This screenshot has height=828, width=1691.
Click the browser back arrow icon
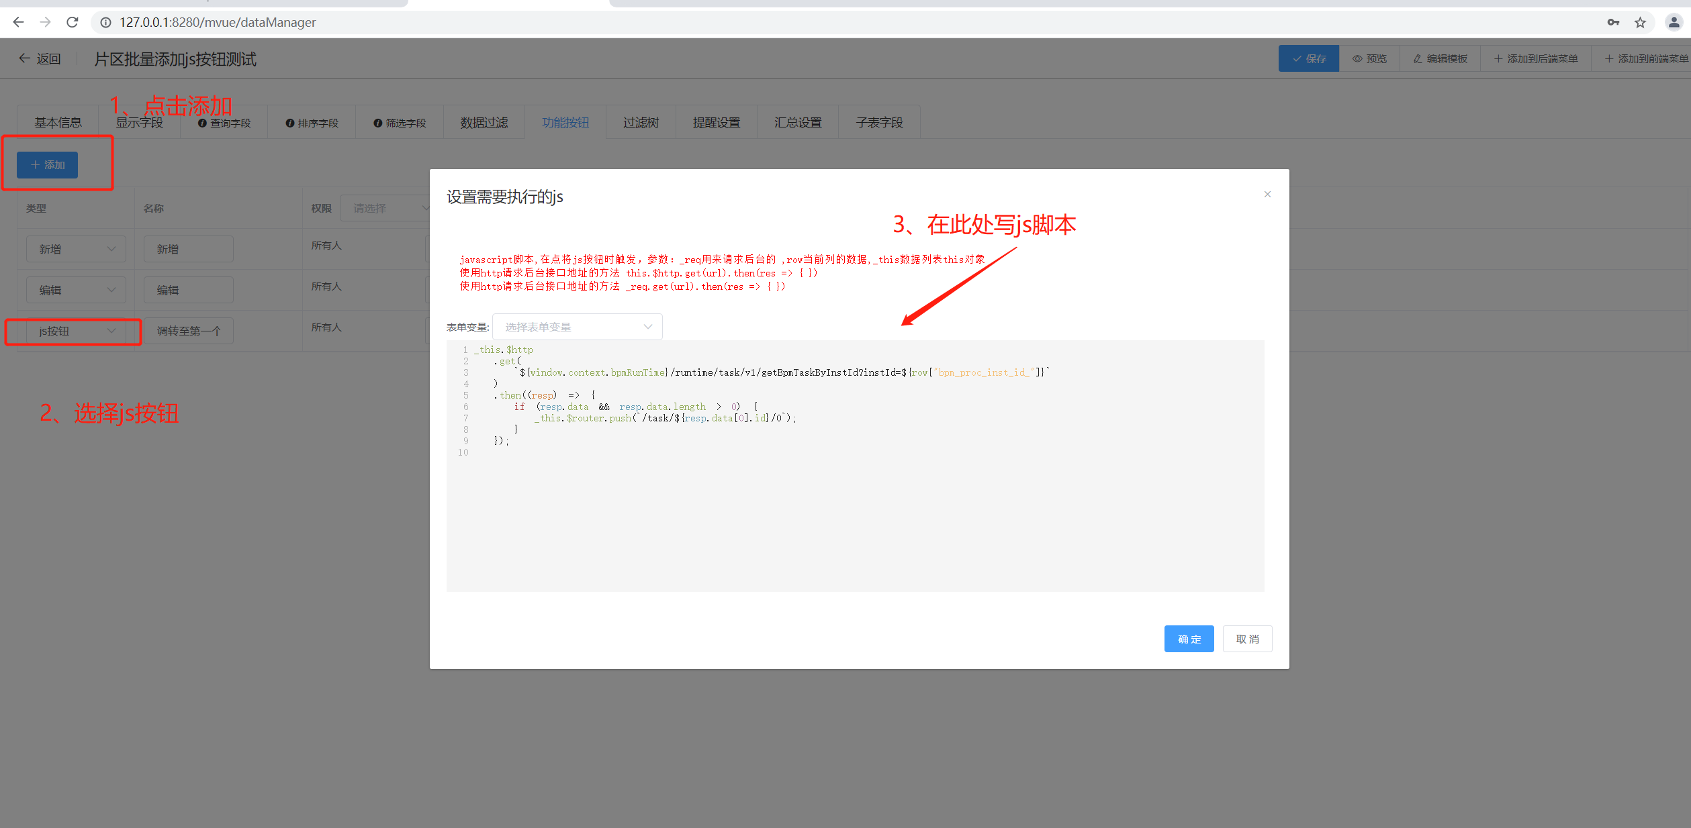[18, 22]
